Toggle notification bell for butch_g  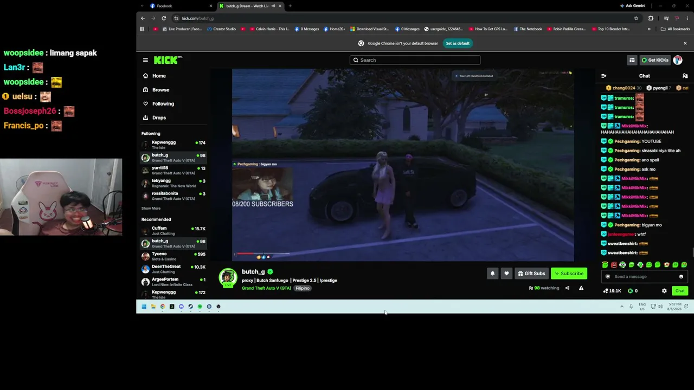pyautogui.click(x=492, y=274)
